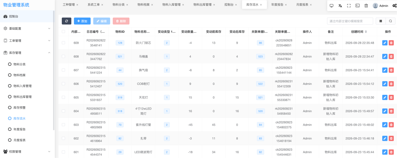Focus the ID fuzzy search field
This screenshot has width=397, height=158.
pyautogui.click(x=350, y=21)
